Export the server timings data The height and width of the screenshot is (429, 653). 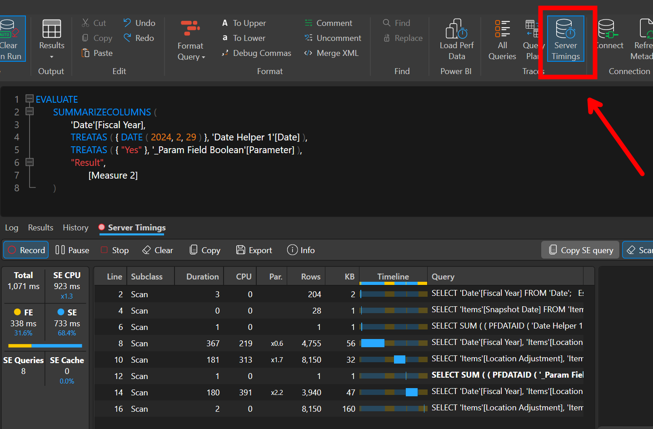pos(254,250)
